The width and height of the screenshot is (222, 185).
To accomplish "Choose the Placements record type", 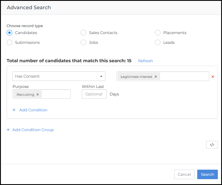I will (x=158, y=33).
